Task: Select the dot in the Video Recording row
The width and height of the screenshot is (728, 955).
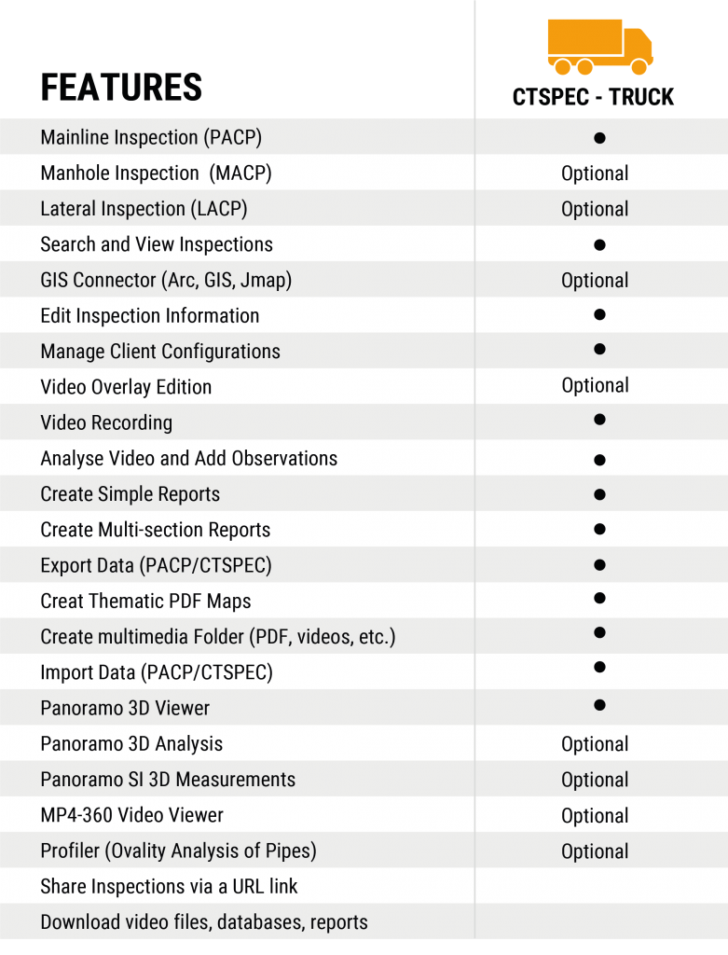Action: (599, 420)
